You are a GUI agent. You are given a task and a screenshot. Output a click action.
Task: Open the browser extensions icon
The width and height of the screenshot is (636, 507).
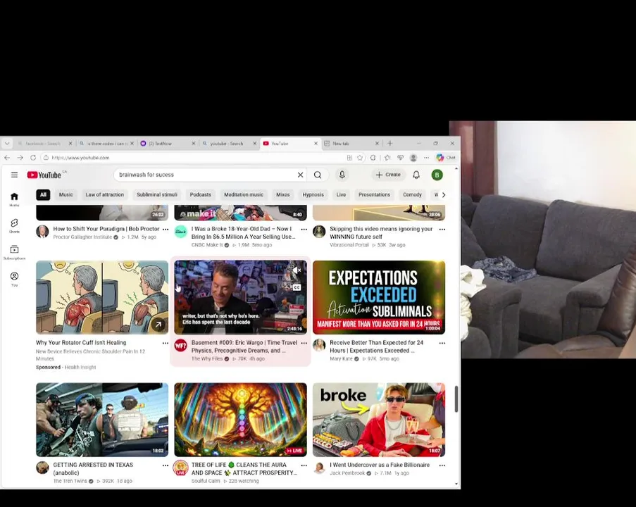coord(373,158)
